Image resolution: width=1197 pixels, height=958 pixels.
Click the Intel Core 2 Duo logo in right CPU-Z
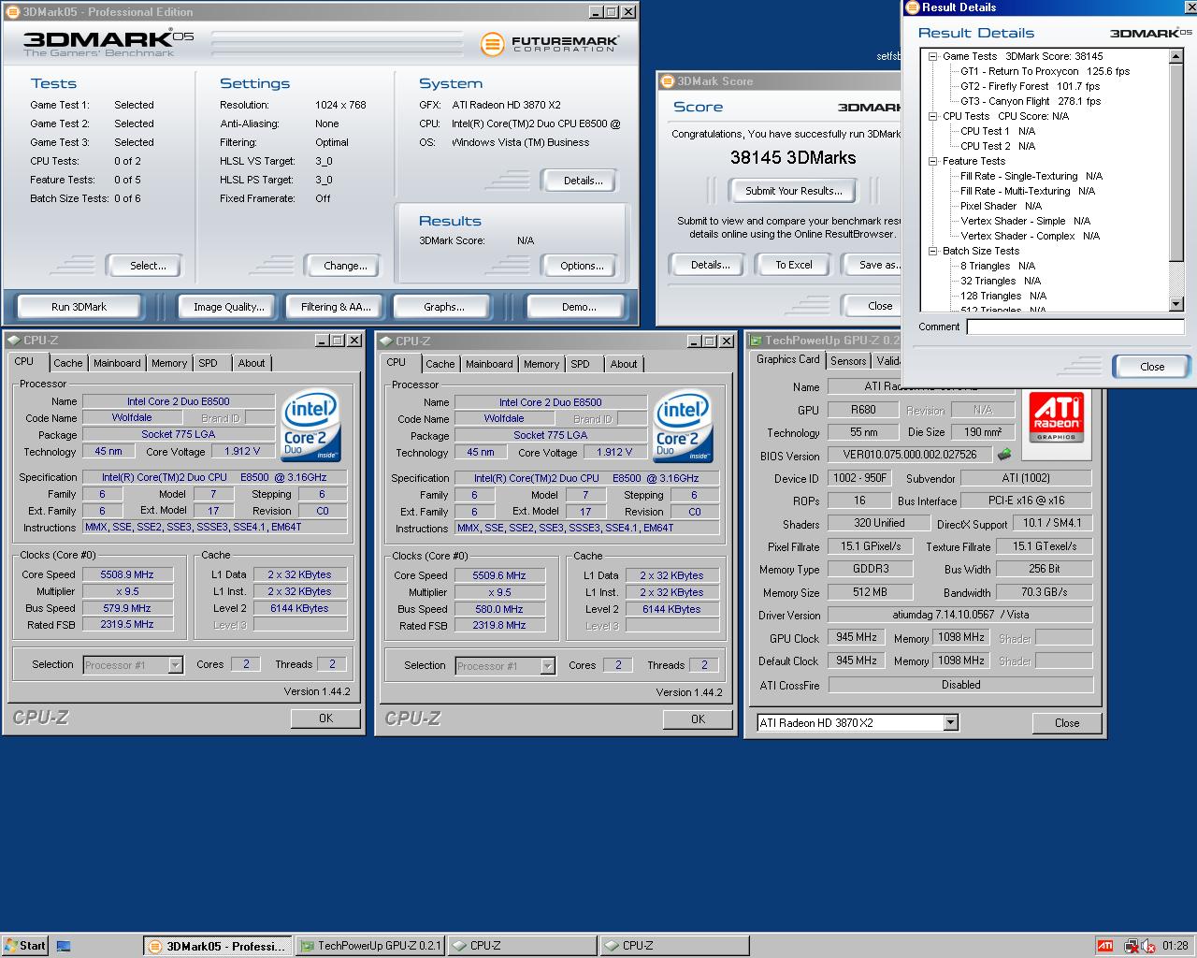(x=684, y=427)
